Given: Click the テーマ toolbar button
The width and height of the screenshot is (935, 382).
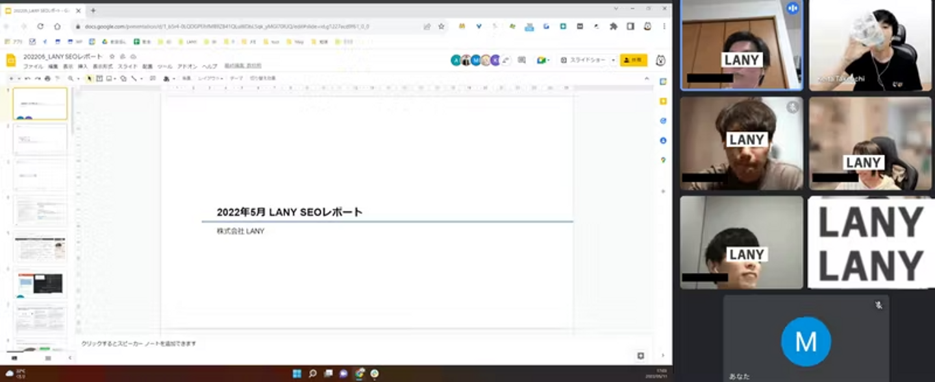Looking at the screenshot, I should pos(236,78).
